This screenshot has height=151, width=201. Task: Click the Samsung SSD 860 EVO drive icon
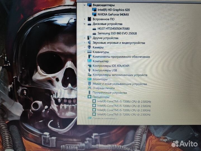pos(94,34)
